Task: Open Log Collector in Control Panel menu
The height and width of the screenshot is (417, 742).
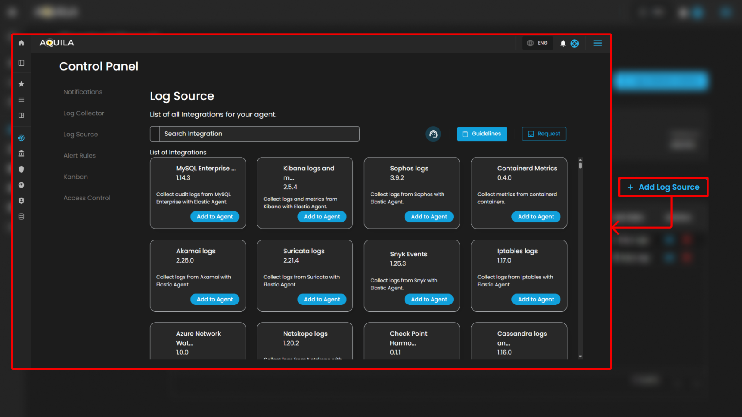Action: (83, 113)
